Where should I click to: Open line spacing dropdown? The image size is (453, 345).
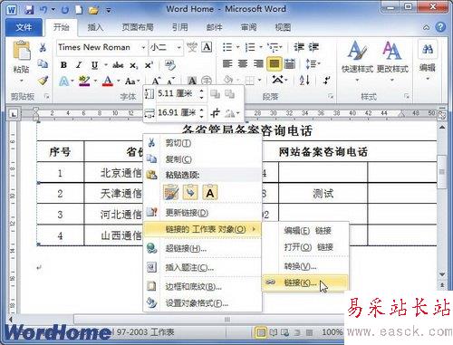tap(313, 63)
